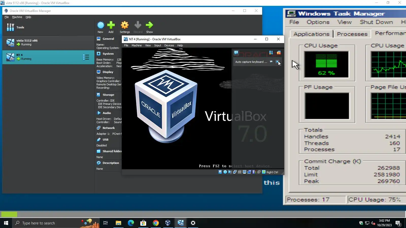
Task: Click the delete all notifications icon in NT 4
Action: tap(279, 53)
